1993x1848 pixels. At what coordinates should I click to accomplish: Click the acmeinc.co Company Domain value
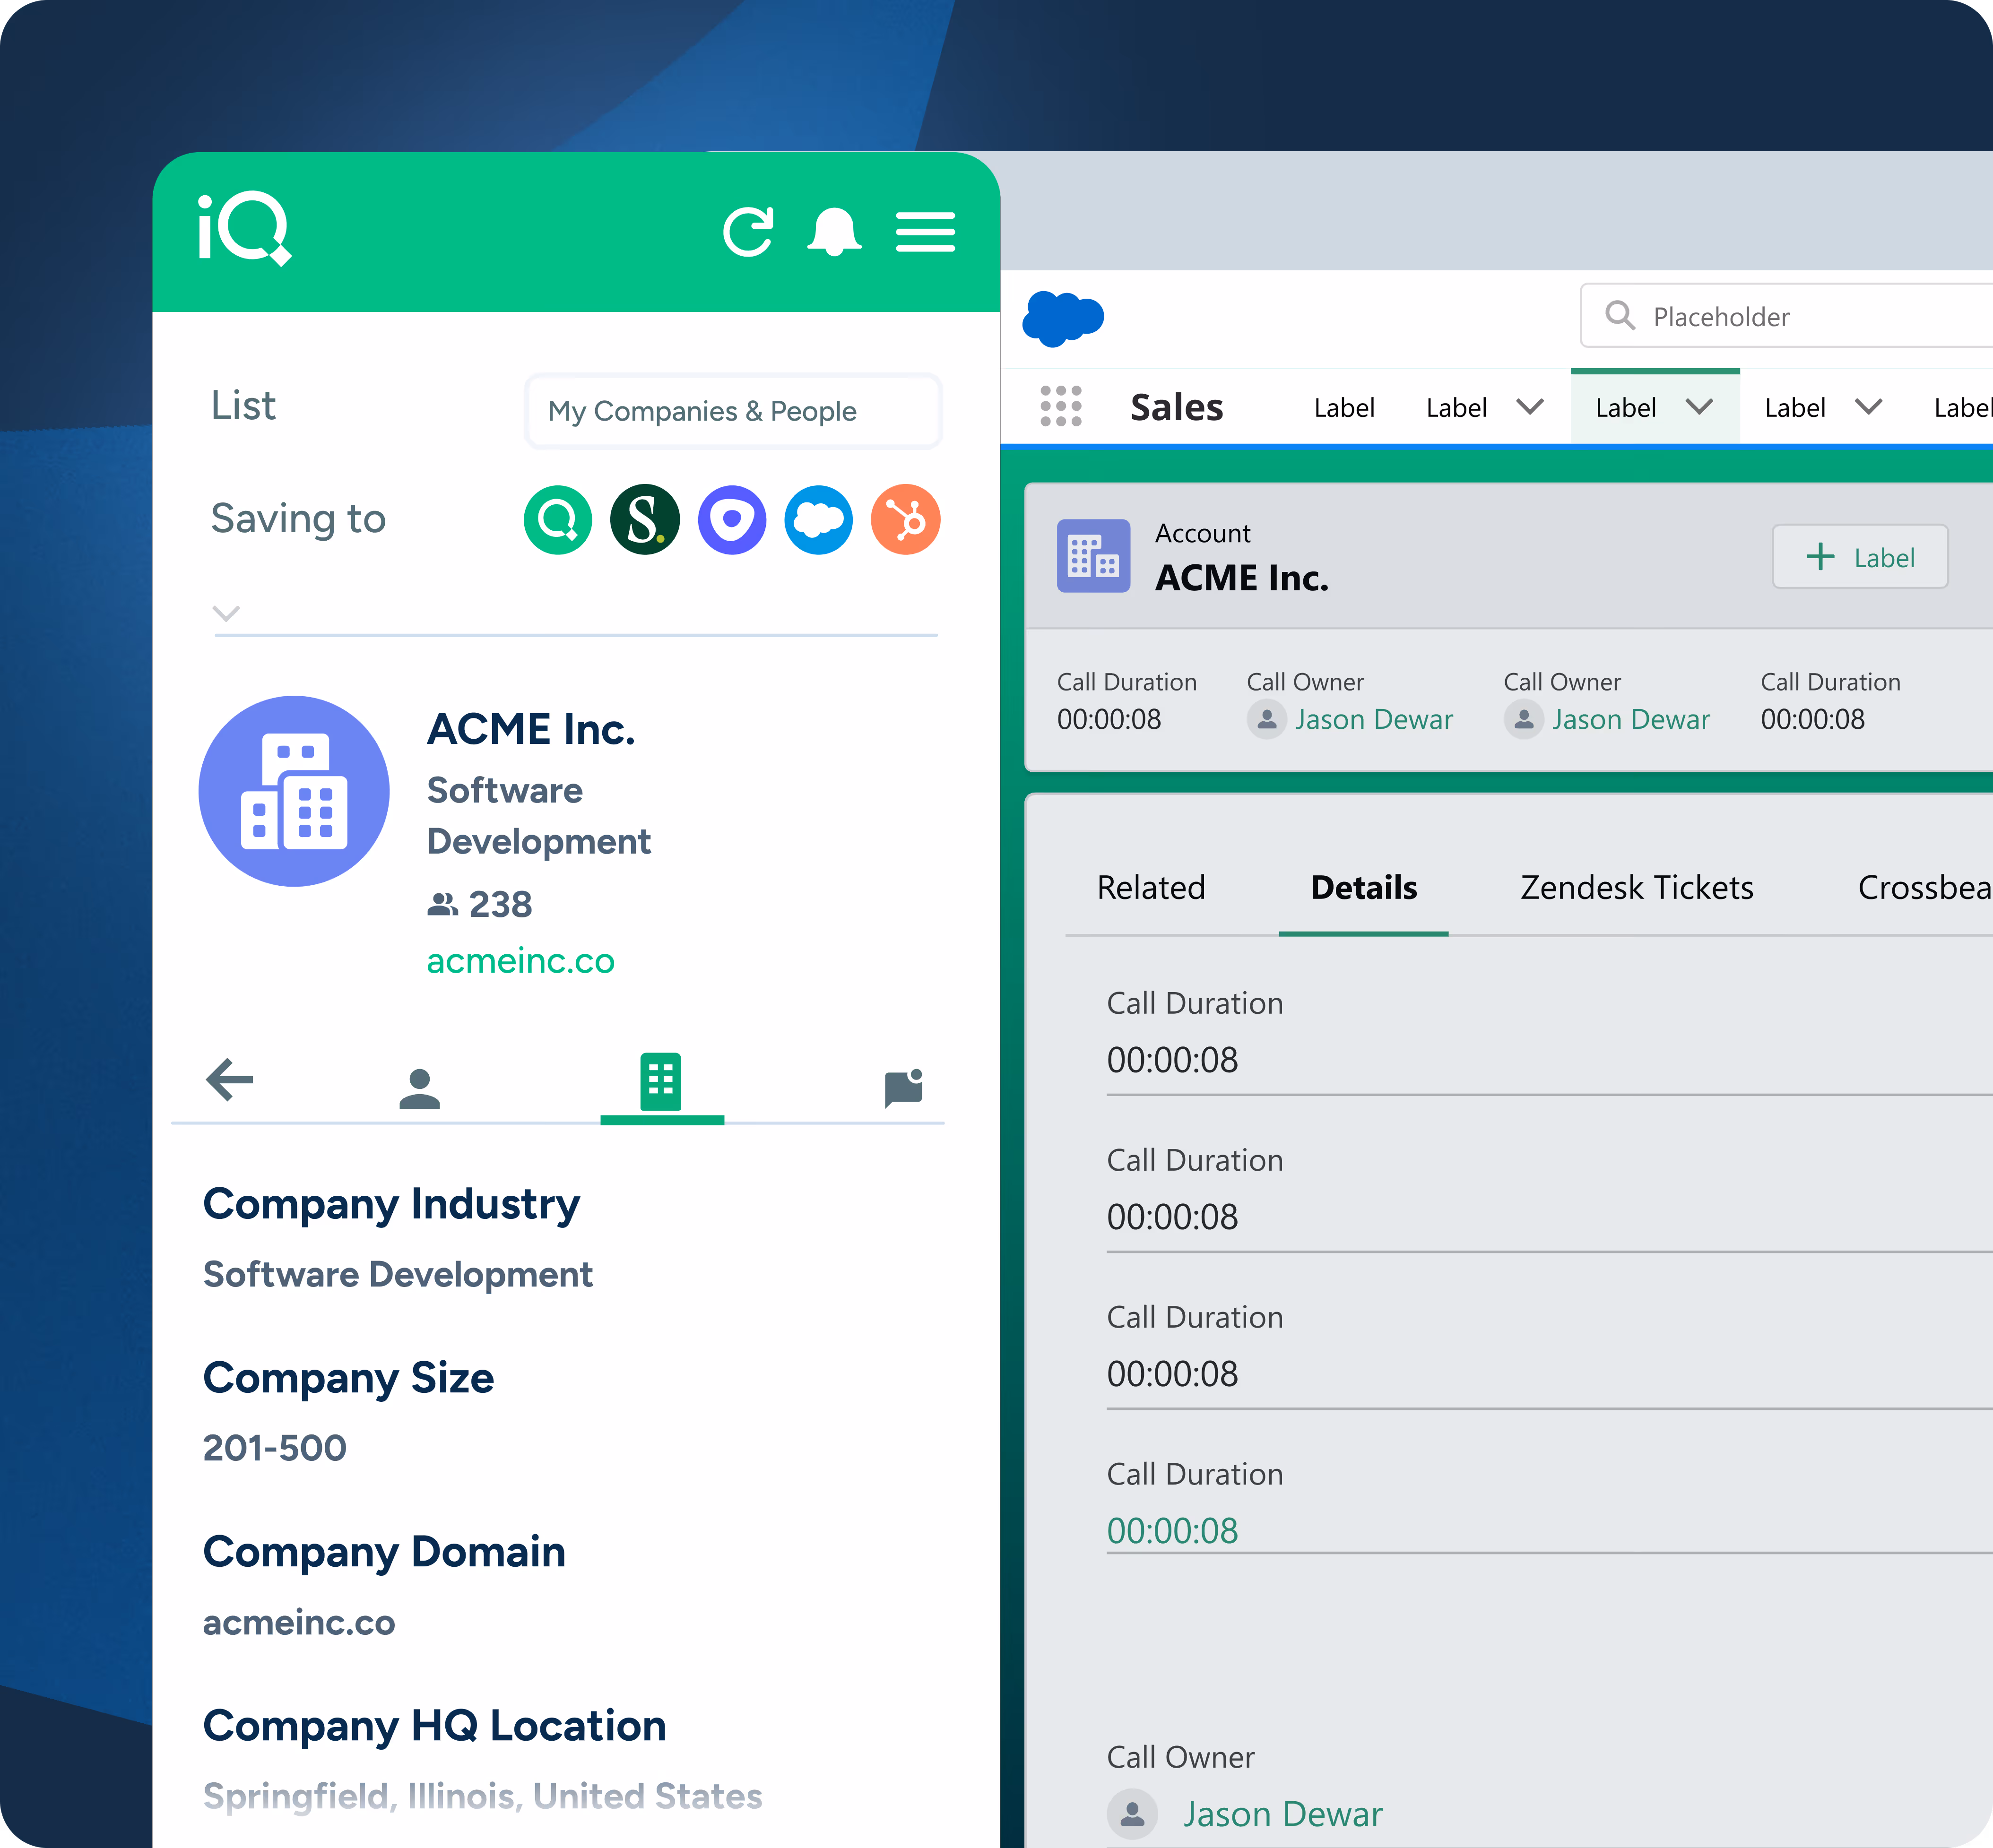[299, 1622]
